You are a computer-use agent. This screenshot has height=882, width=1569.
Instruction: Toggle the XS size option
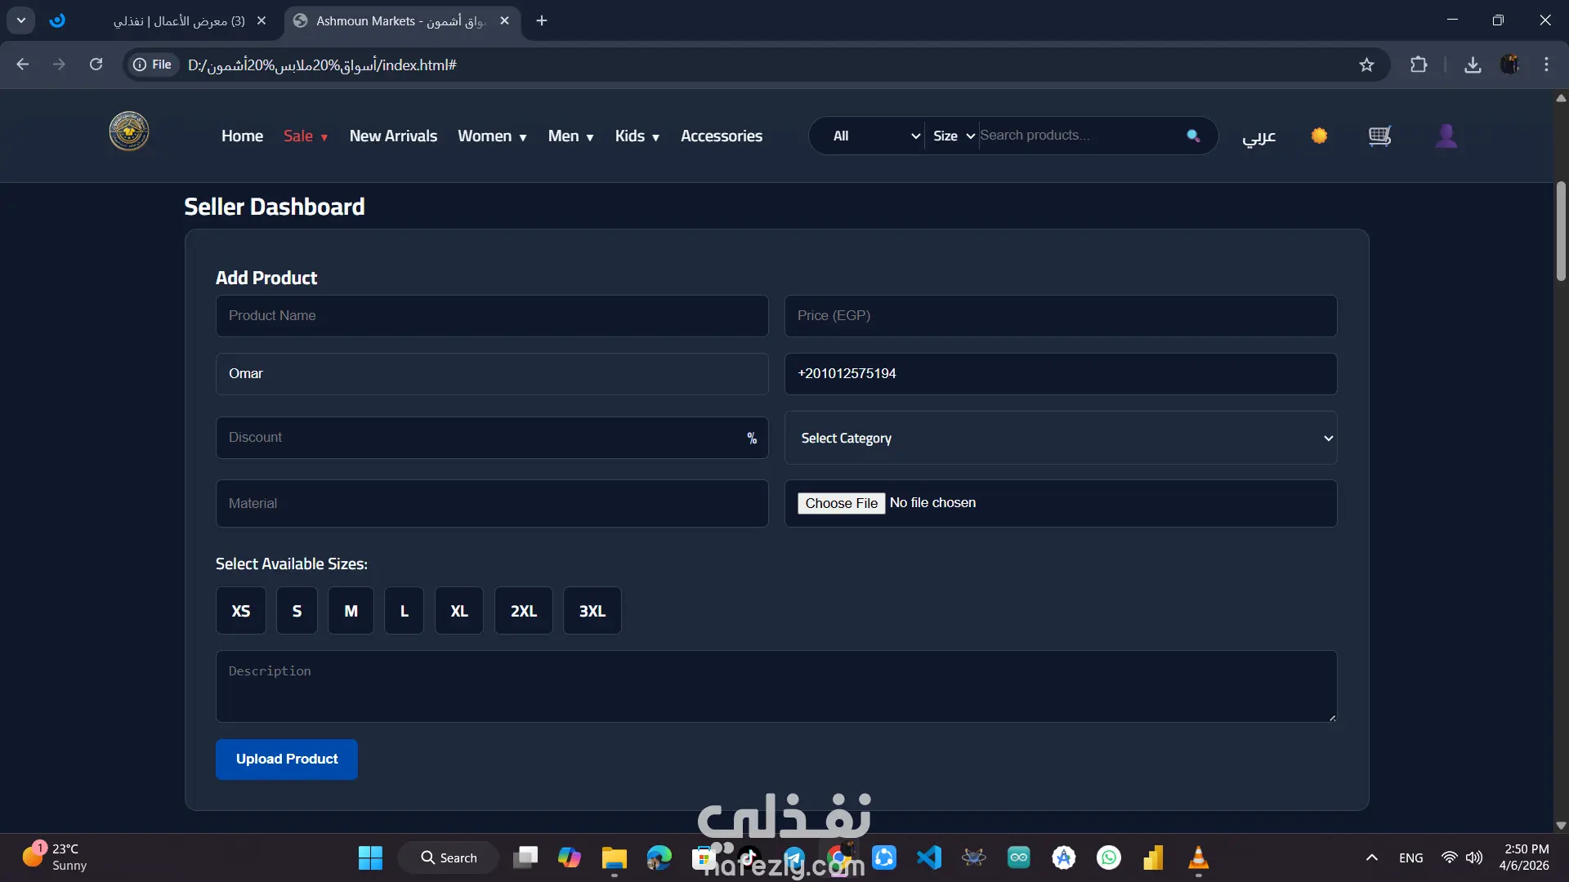click(x=240, y=611)
